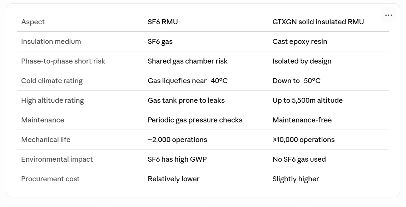Viewport: 406px width, 207px height.
Task: Select the Maintenance-free cell
Action: (x=302, y=120)
